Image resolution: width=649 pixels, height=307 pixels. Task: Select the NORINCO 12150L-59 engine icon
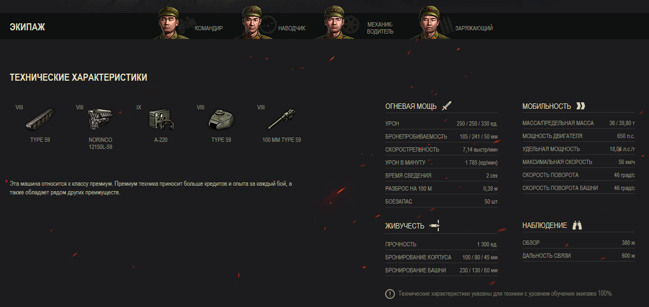click(x=100, y=119)
